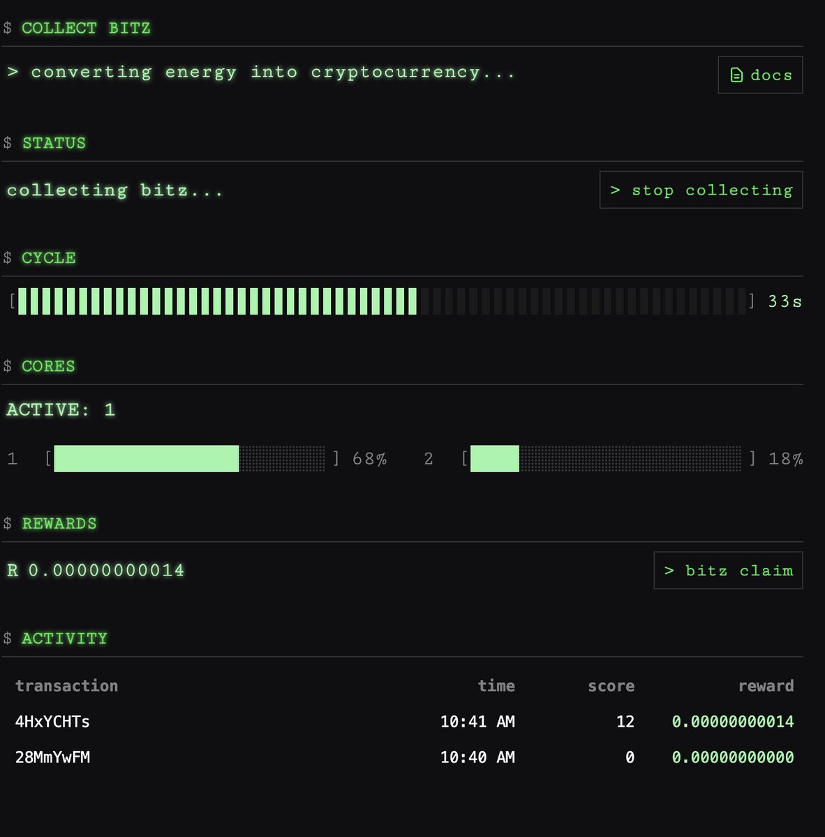Click the dollar-sign prompt beside ACTIVITY
Viewport: 825px width, 837px height.
pyautogui.click(x=7, y=638)
